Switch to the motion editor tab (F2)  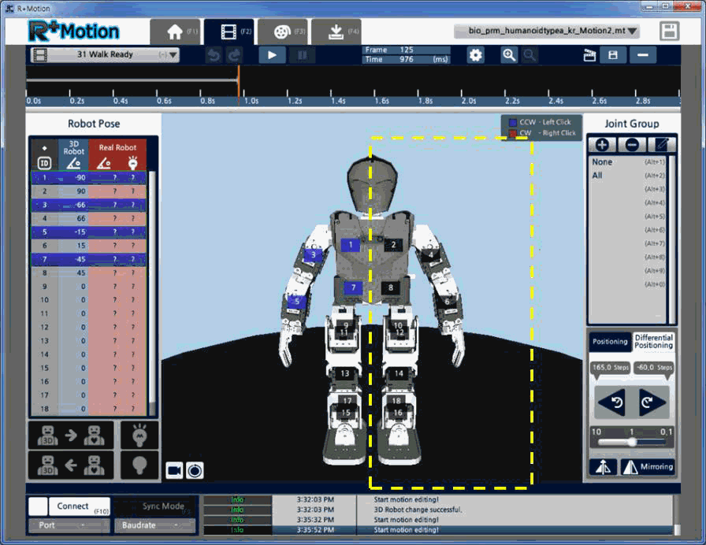229,32
